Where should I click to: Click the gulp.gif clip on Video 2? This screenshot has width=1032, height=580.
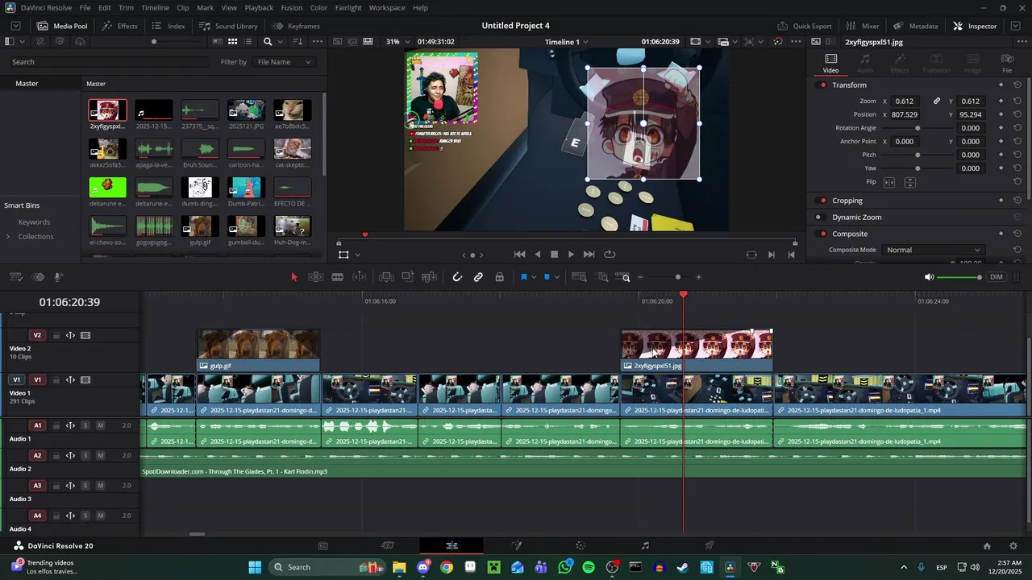pos(259,350)
